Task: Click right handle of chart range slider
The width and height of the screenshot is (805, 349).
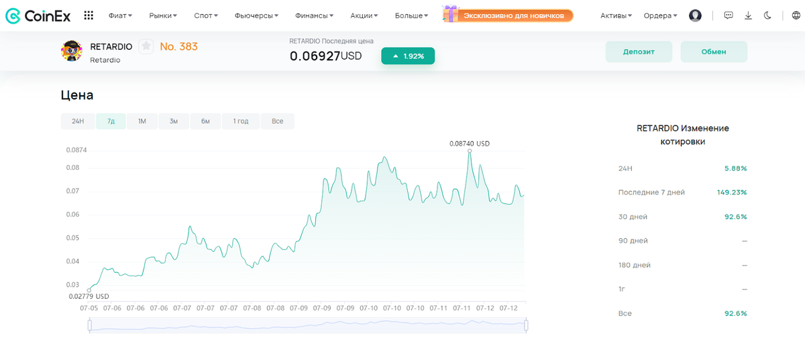Action: (x=526, y=326)
